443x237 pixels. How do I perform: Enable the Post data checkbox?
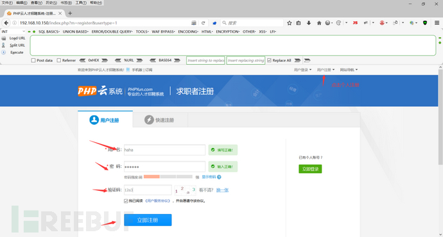click(x=33, y=60)
